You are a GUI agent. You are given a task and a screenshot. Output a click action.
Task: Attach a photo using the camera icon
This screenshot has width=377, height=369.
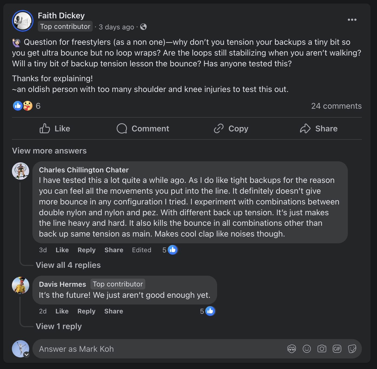(322, 349)
